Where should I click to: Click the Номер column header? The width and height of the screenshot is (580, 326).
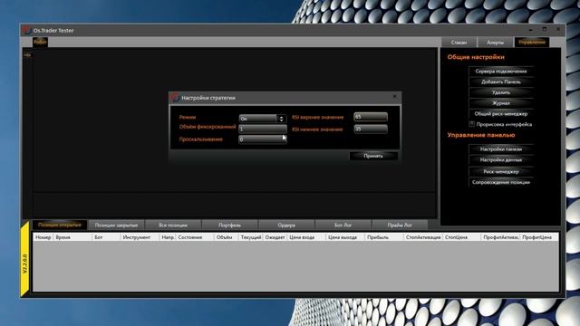tap(43, 237)
